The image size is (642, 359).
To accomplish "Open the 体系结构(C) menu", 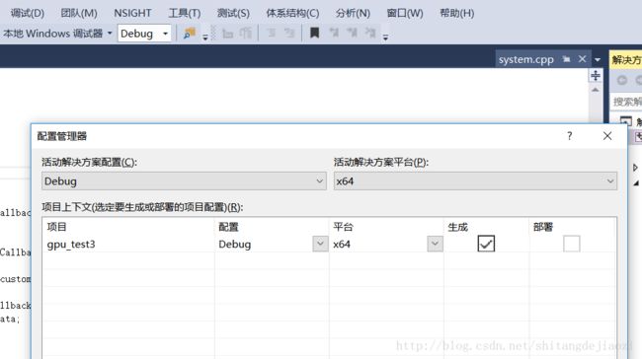I will 292,13.
